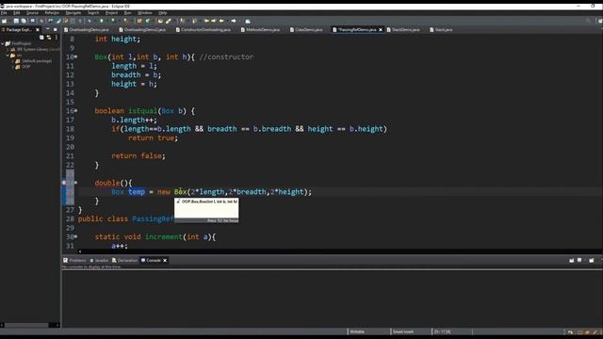Viewport: 603px width, 339px height.
Task: Click the Box constructor tooltip popup
Action: click(x=206, y=210)
